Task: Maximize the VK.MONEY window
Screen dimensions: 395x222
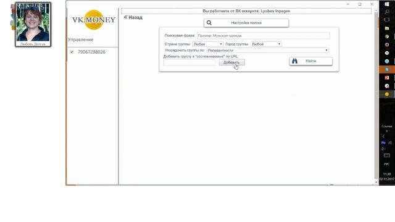Action: pos(360,4)
